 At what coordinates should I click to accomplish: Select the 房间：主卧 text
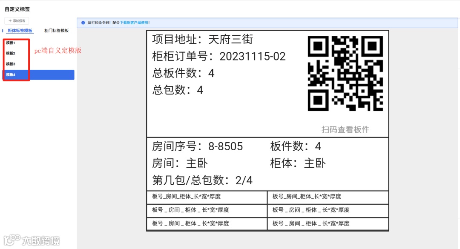point(180,163)
